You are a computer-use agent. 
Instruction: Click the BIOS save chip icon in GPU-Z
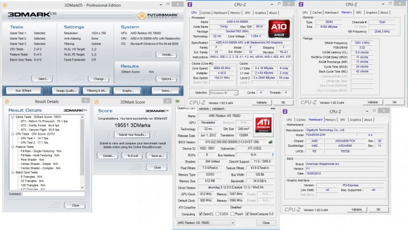[x=271, y=142]
